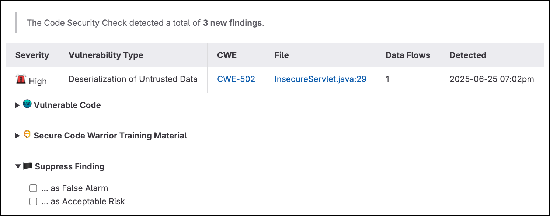Screen dimensions: 550x216
Task: Click the "3 new findings" bold text
Action: 232,23
